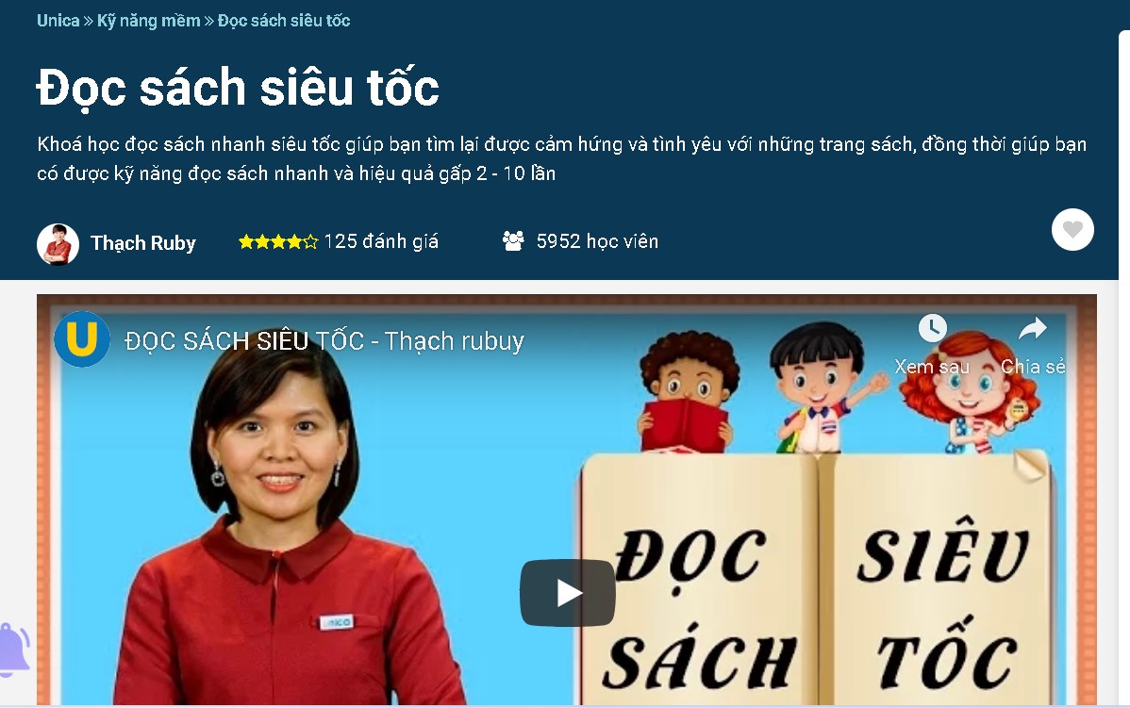Click the Chia sẻ share arrow
Screen dimensions: 1130x708
1032,328
